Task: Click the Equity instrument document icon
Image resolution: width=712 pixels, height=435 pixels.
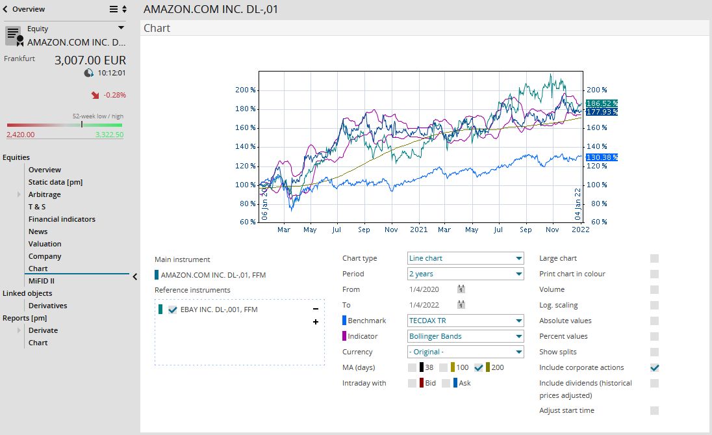Action: (x=14, y=36)
